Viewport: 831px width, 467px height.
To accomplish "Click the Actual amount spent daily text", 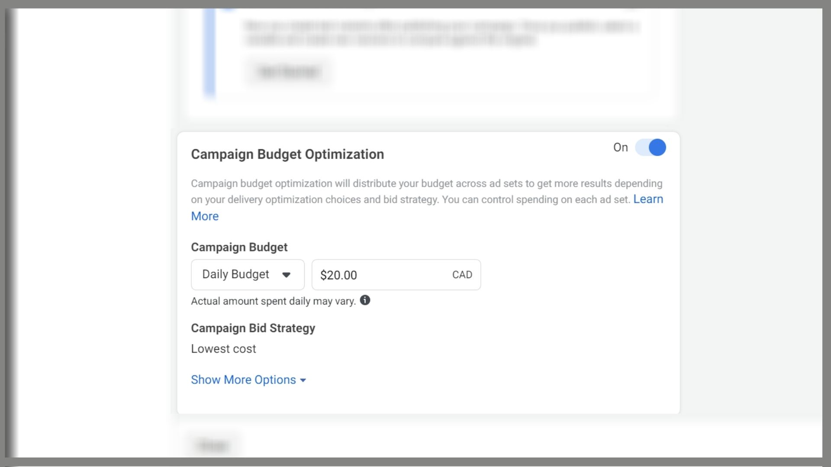I will (x=273, y=301).
